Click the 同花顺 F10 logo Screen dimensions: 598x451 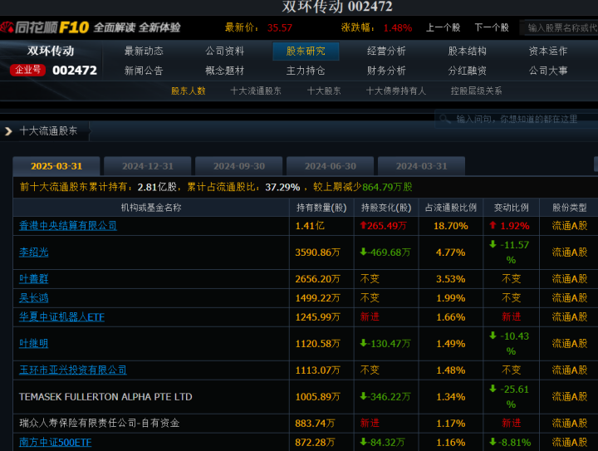(x=45, y=27)
